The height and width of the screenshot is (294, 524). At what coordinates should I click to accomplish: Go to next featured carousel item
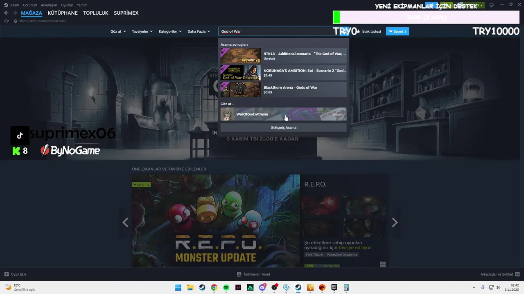click(x=395, y=223)
